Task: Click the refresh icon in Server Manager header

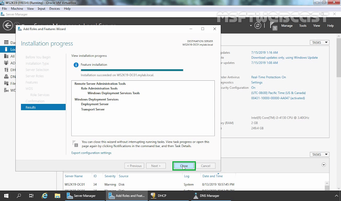Action: pos(258,25)
